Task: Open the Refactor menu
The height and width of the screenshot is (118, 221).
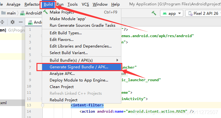Action: click(x=32, y=4)
